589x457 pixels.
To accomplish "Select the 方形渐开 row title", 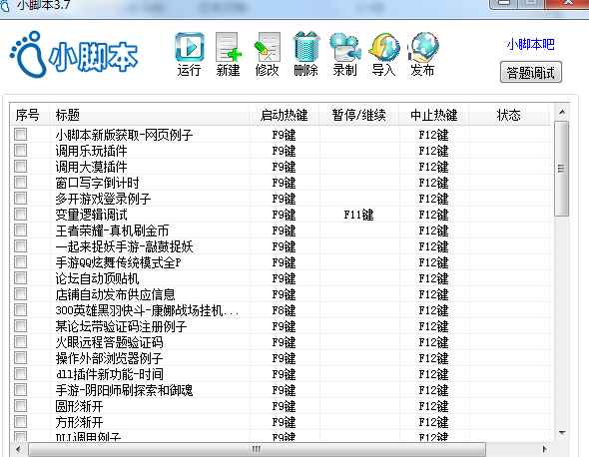I will (79, 422).
